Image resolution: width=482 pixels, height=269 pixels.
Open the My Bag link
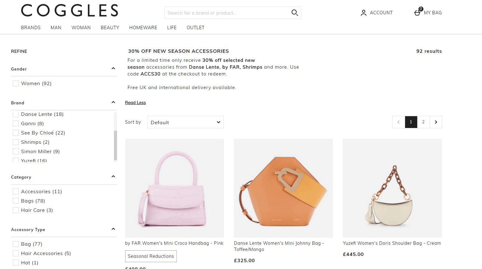tap(433, 13)
